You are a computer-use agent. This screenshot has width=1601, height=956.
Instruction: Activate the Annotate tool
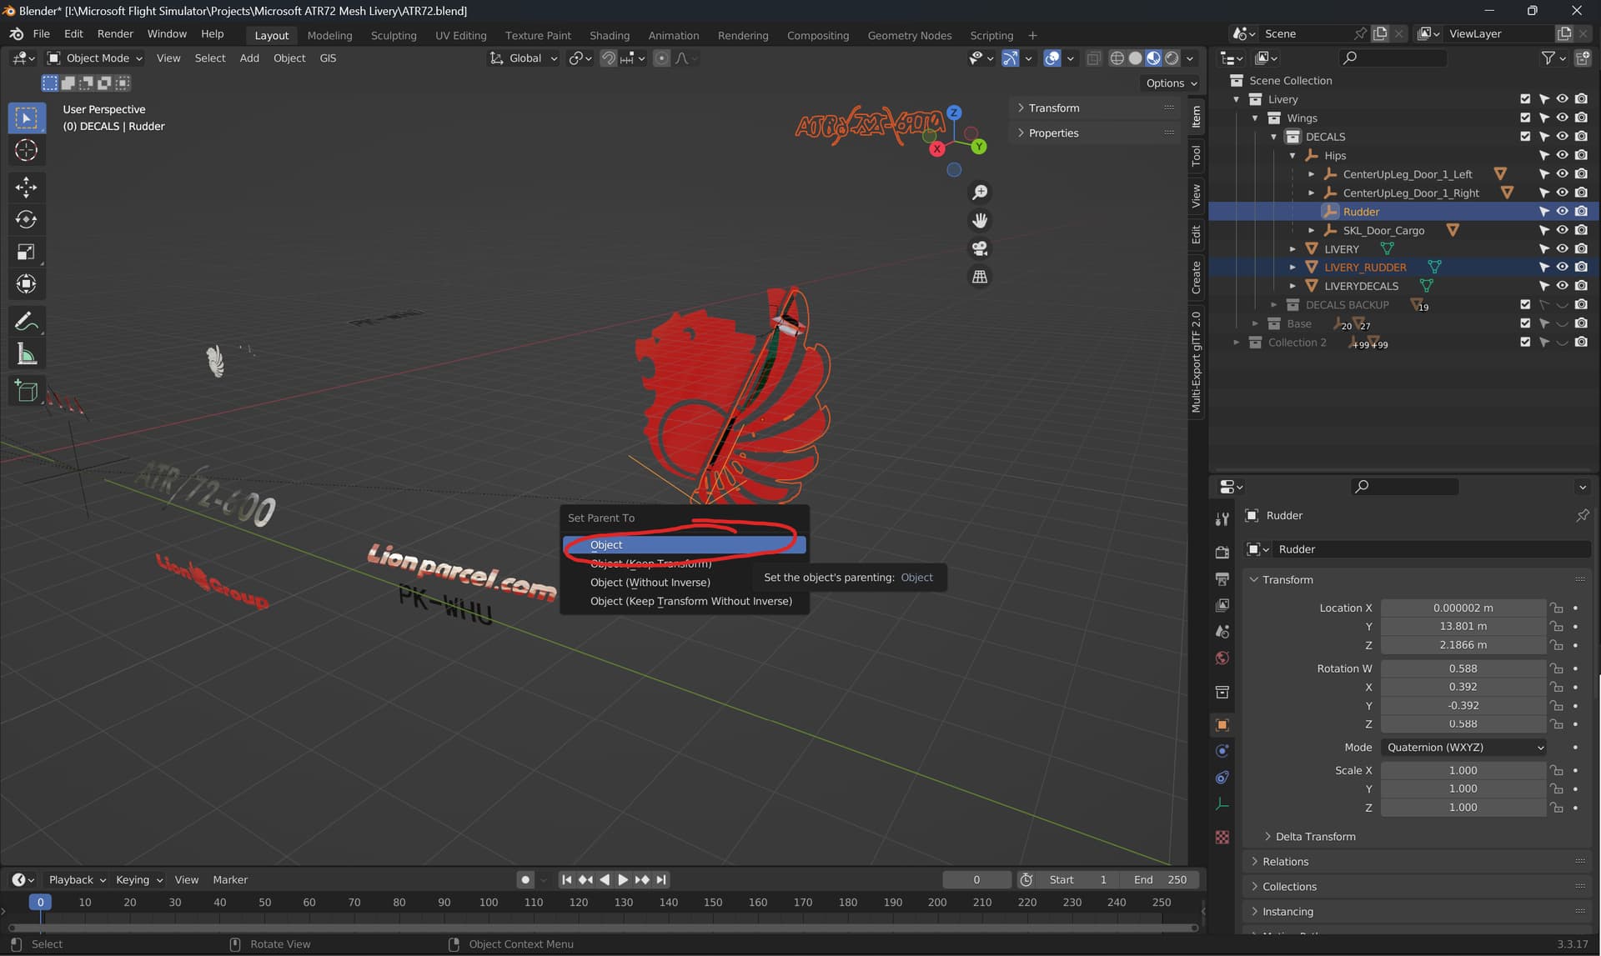[x=27, y=321]
